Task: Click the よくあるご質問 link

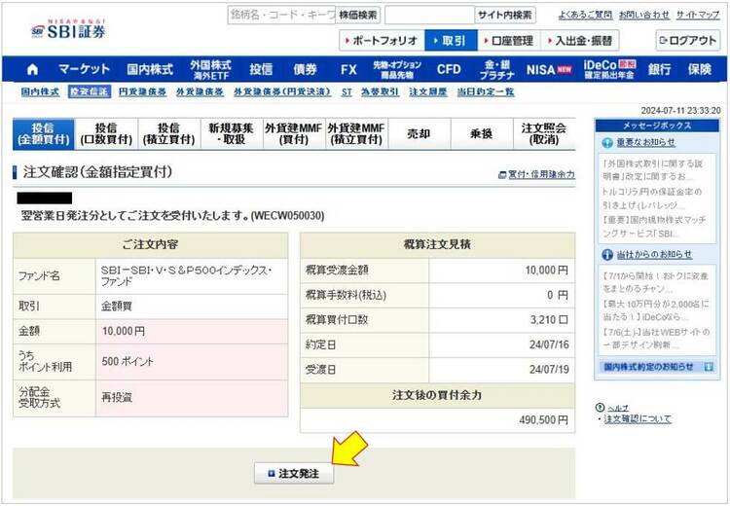Action: click(x=586, y=15)
